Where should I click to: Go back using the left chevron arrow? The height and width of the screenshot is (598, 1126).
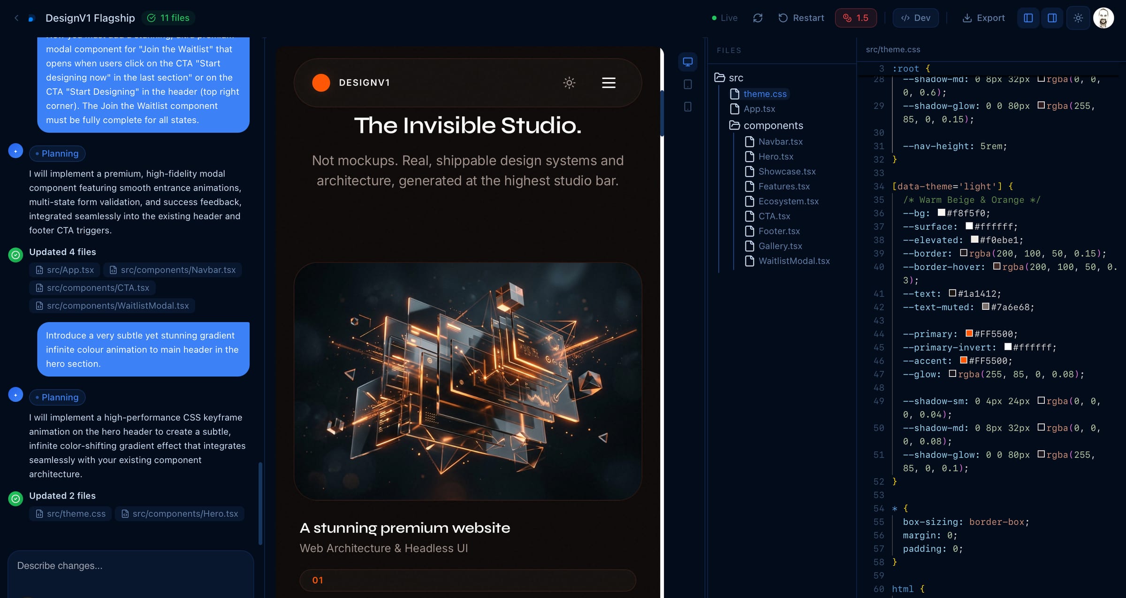coord(16,18)
